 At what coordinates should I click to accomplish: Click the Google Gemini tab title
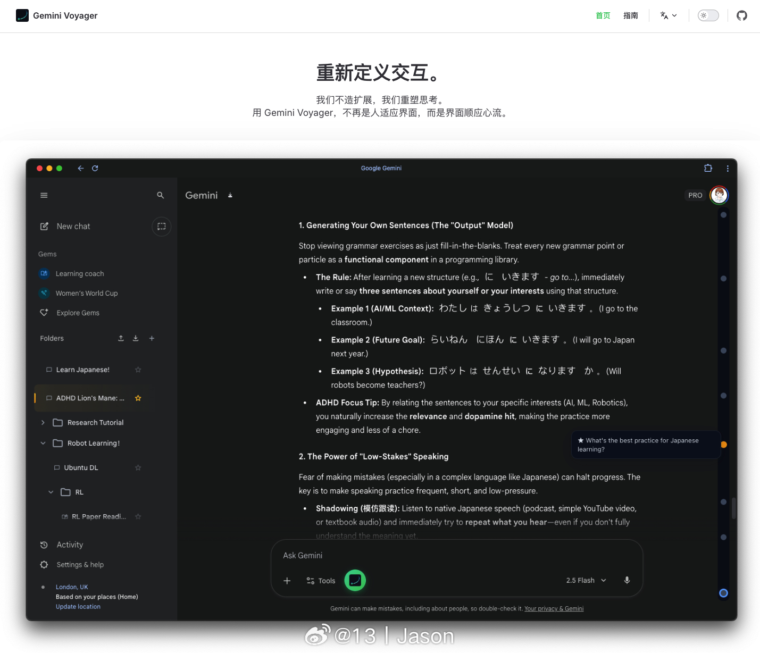381,168
